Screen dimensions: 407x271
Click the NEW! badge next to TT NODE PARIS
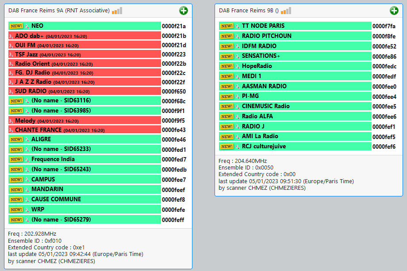coord(227,26)
